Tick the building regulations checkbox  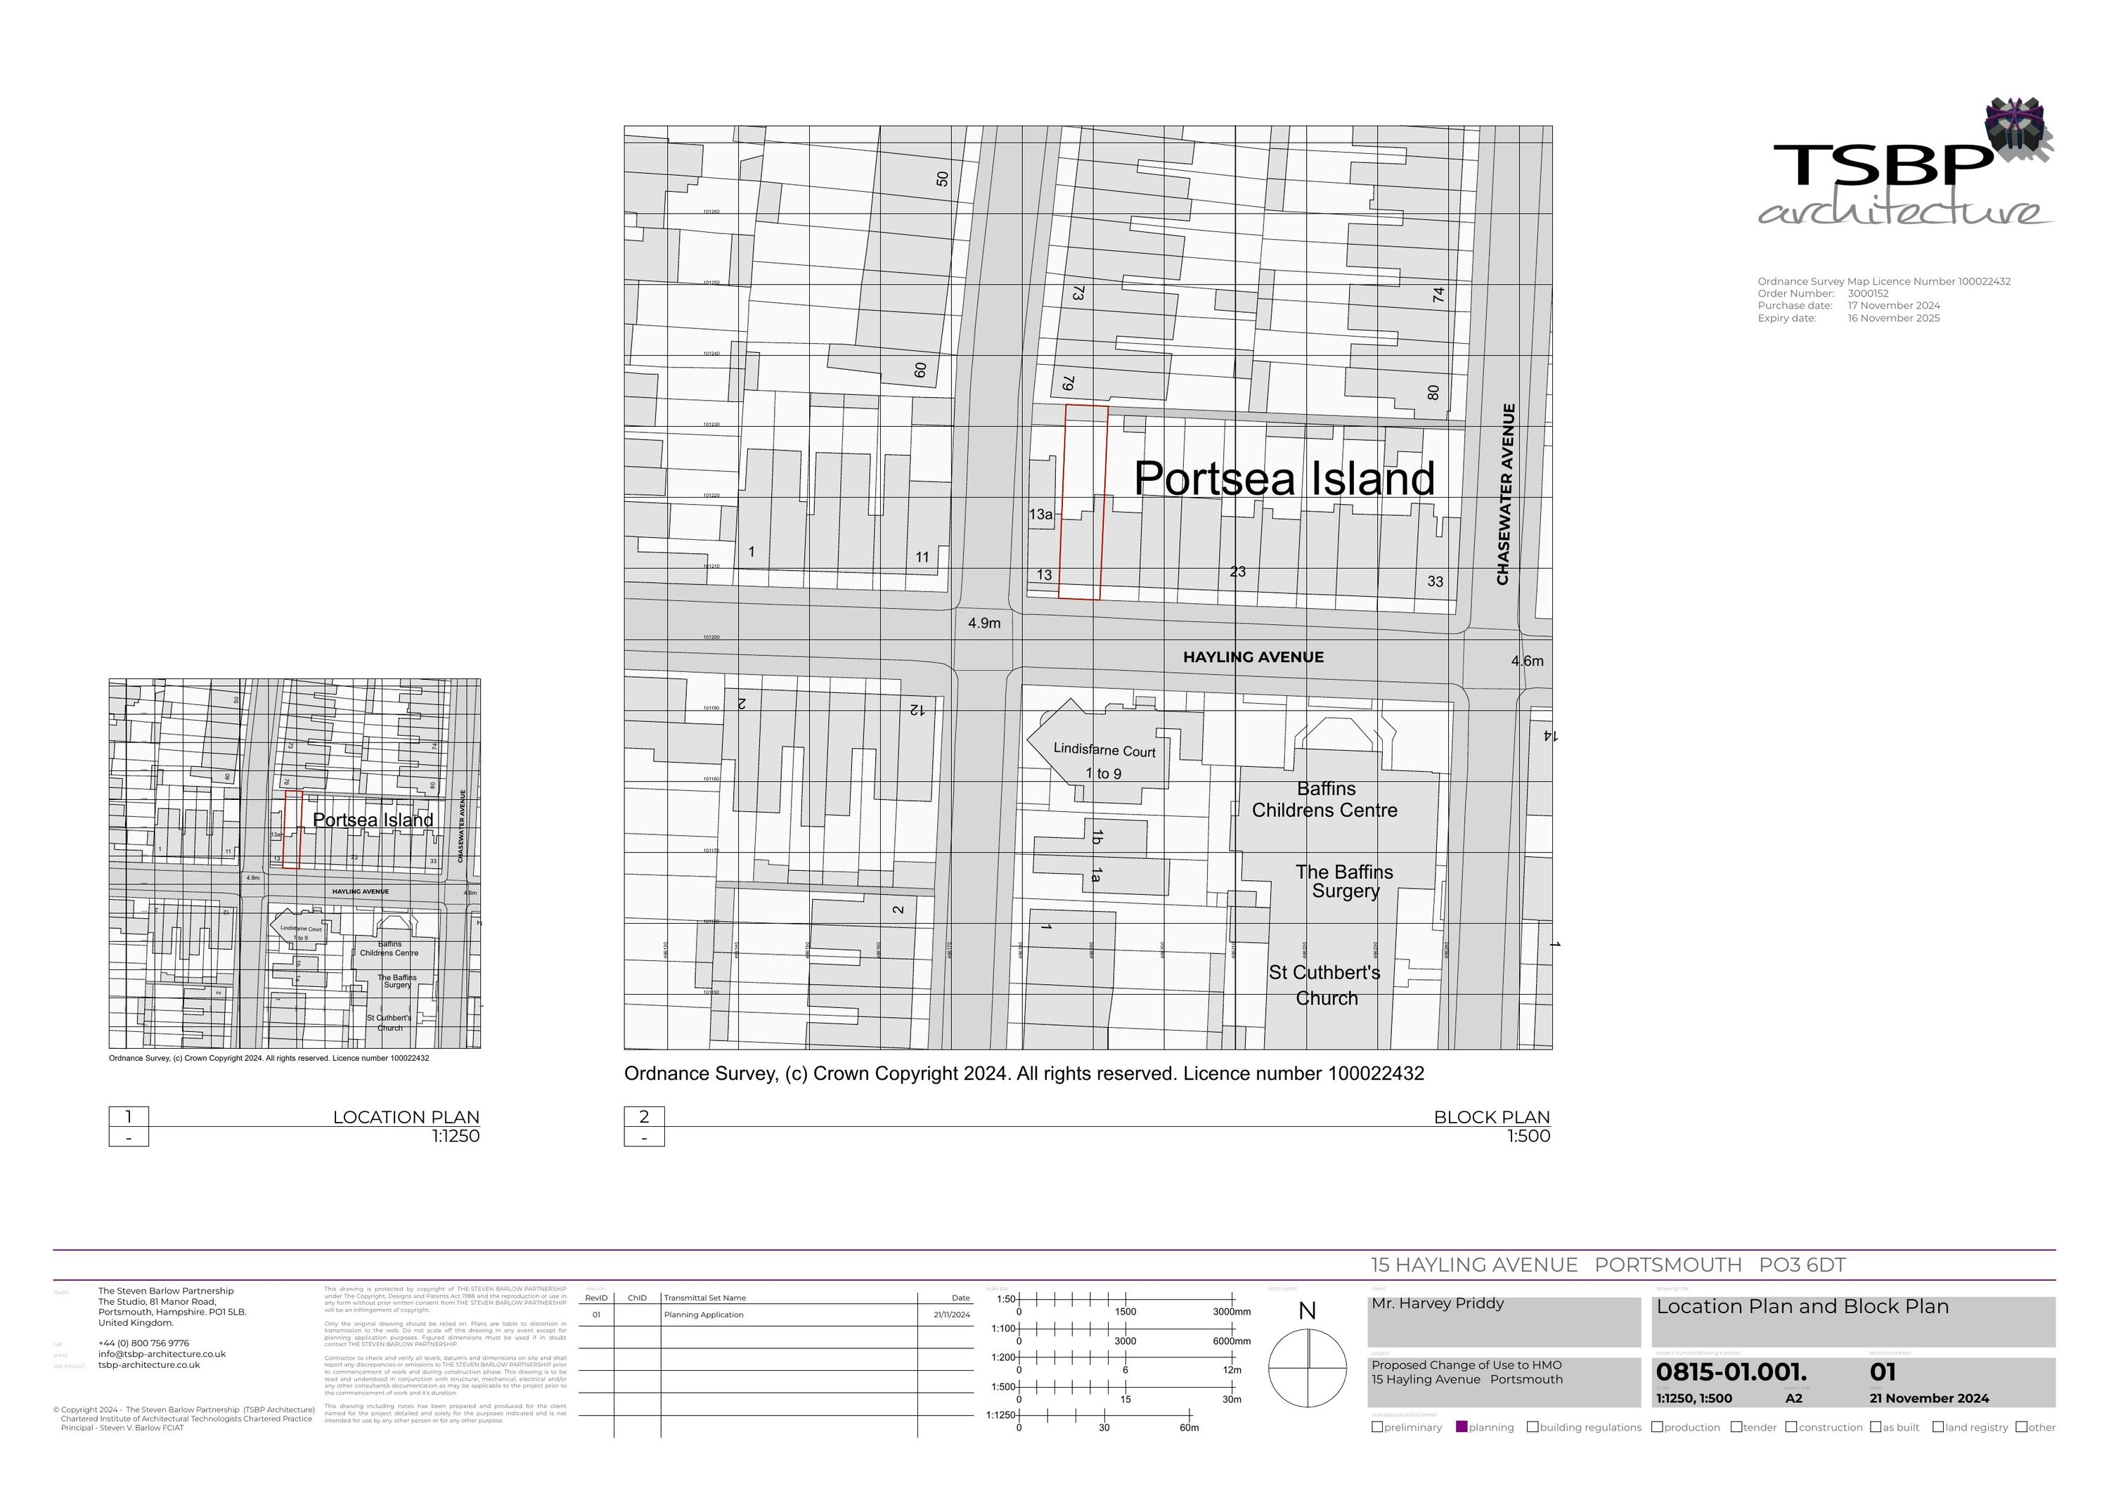(1533, 1427)
